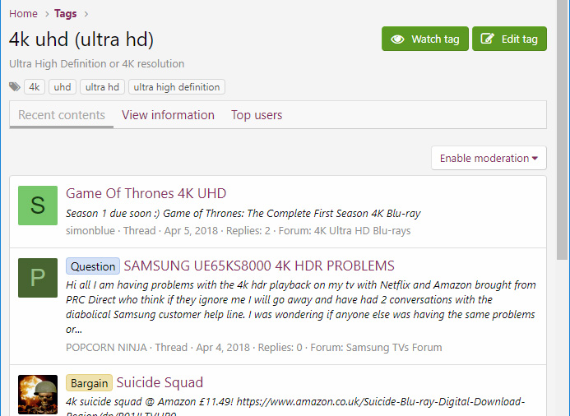Open POPCORN NINJA's P avatar
This screenshot has width=570, height=416.
coord(38,278)
